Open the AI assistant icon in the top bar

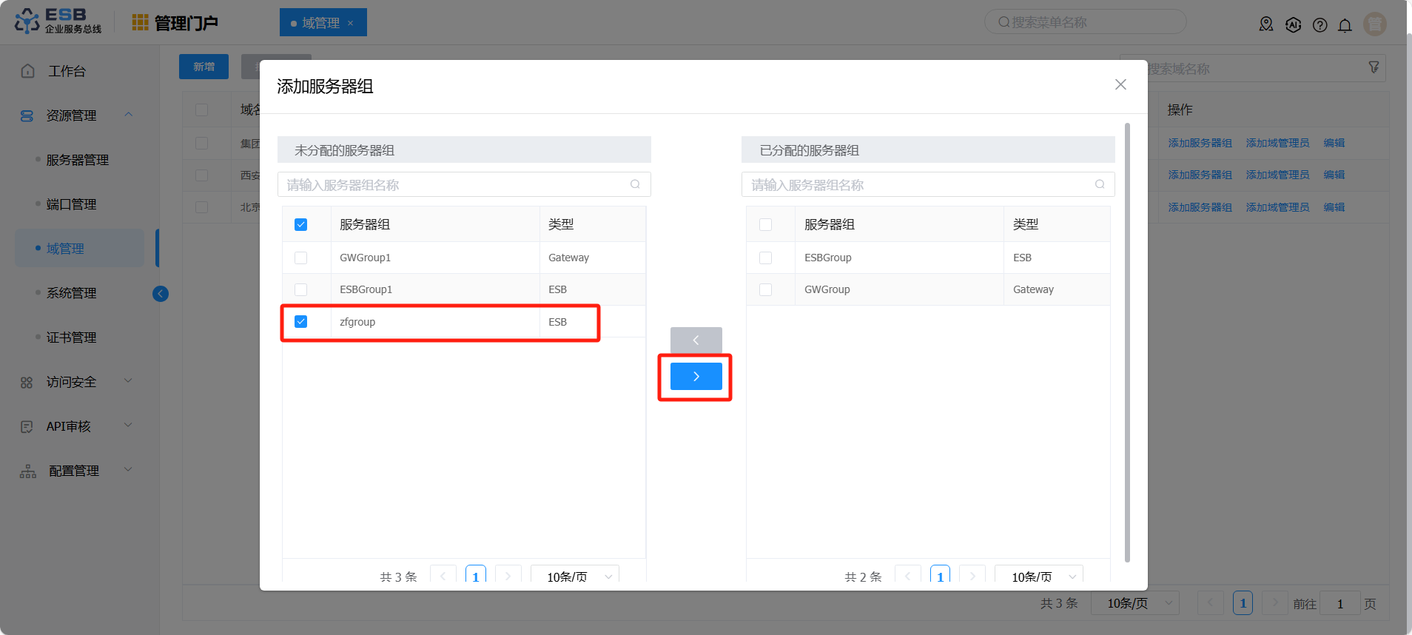tap(1293, 24)
